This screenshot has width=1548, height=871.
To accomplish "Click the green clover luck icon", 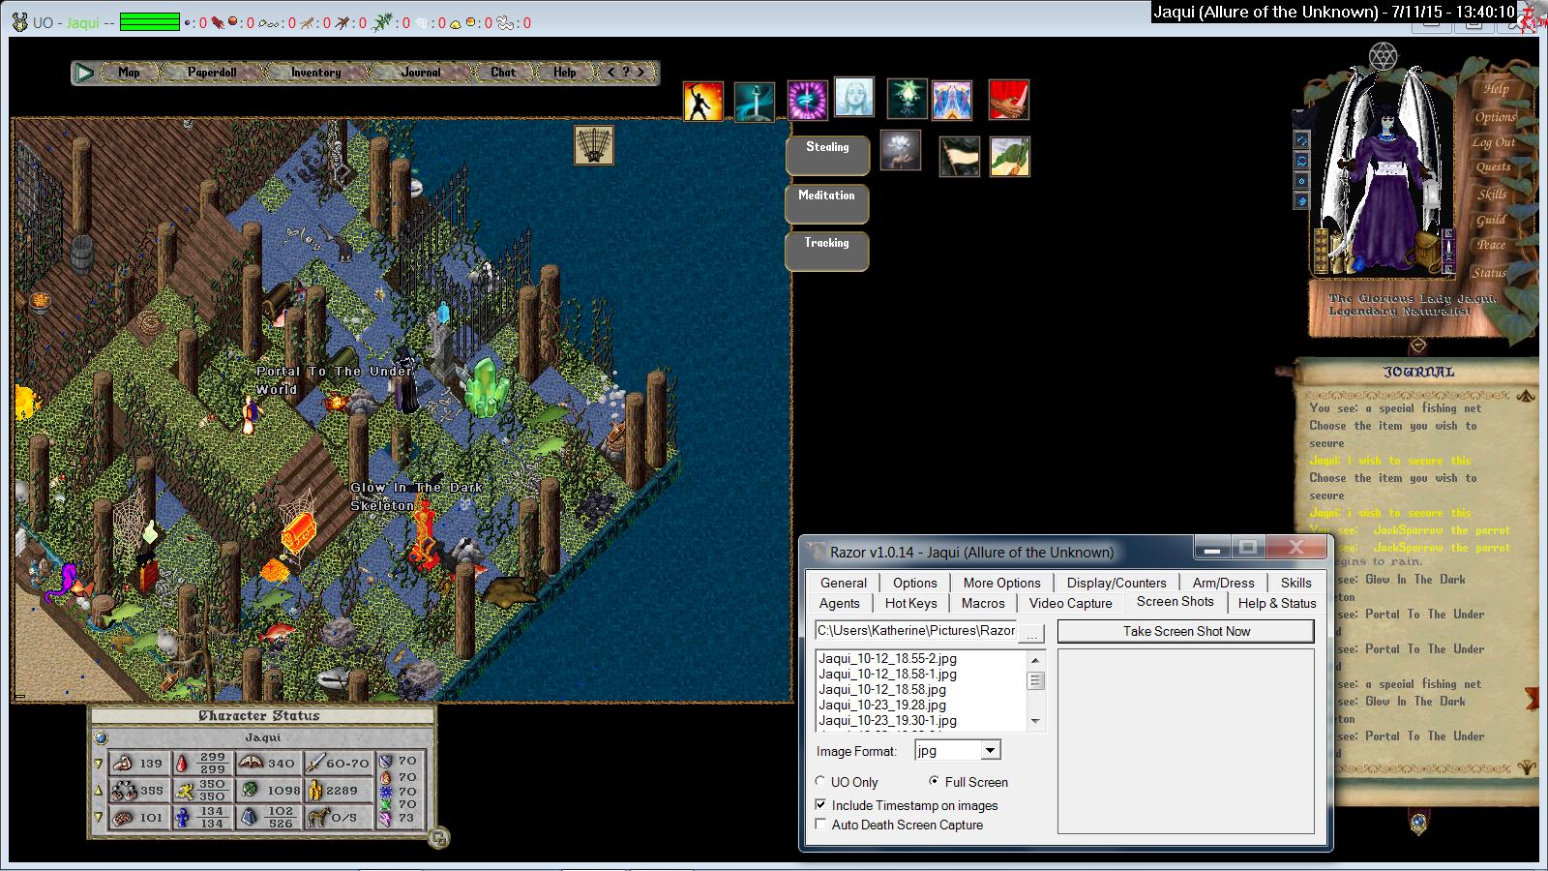I will 249,790.
